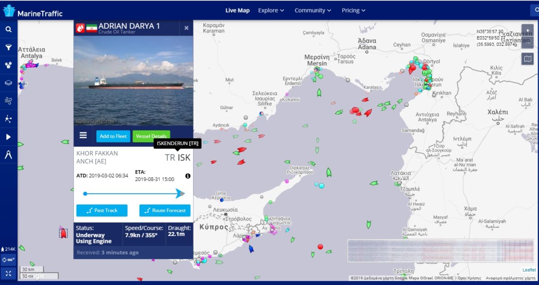Toggle the map auto-refresh button

pyautogui.click(x=9, y=260)
